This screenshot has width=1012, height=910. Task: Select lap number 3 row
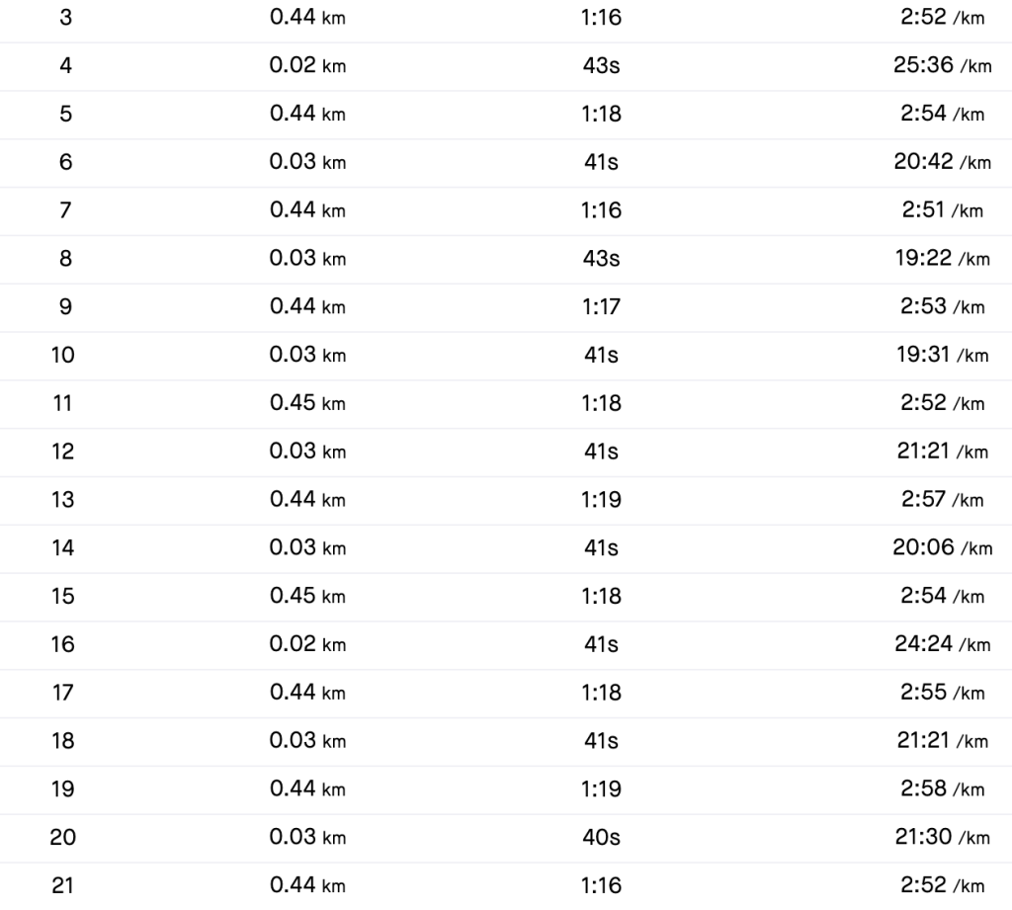click(65, 18)
